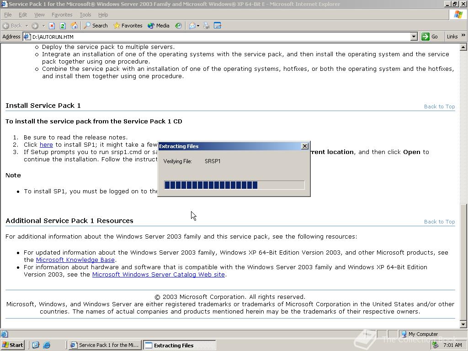Screen dimensions: 468x351
Task: Click the History toolbar icon
Action: click(178, 26)
